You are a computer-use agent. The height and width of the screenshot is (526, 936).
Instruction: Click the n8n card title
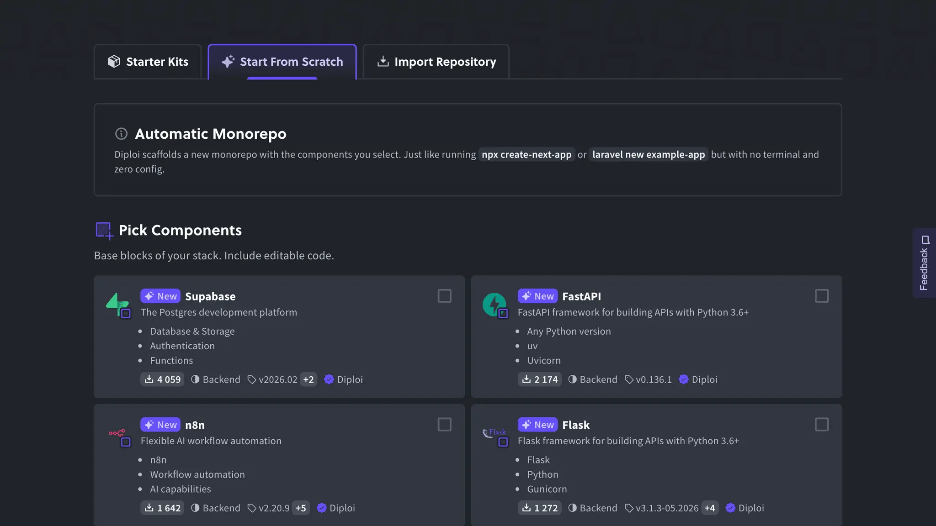click(195, 425)
